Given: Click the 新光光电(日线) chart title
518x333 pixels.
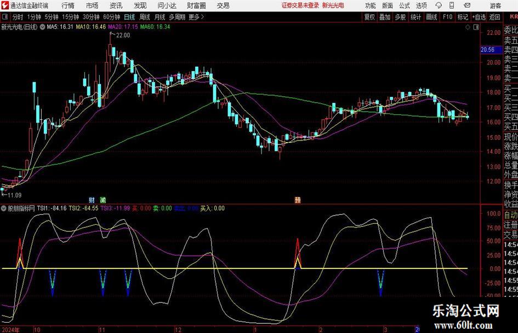Looking at the screenshot, I should pos(20,27).
